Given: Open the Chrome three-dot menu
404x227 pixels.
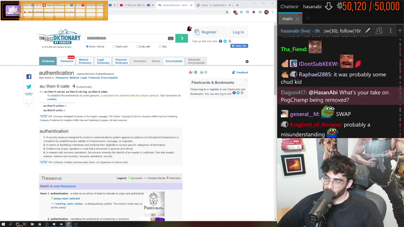Looking at the screenshot, I should coord(273,12).
